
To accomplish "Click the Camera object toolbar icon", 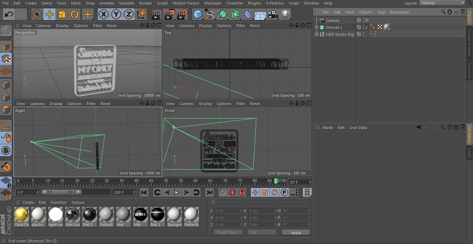I will point(272,14).
